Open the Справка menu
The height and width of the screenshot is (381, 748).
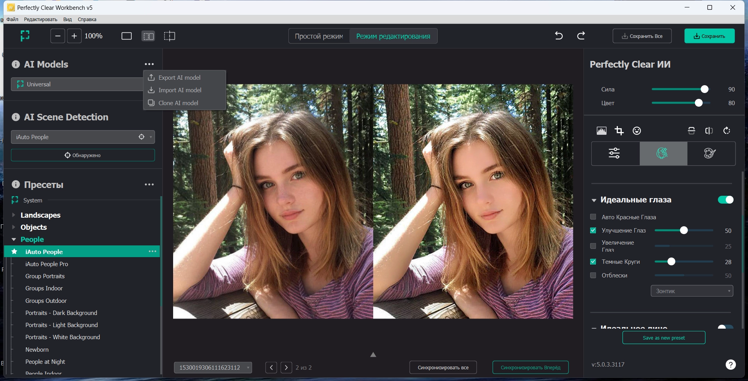point(87,19)
